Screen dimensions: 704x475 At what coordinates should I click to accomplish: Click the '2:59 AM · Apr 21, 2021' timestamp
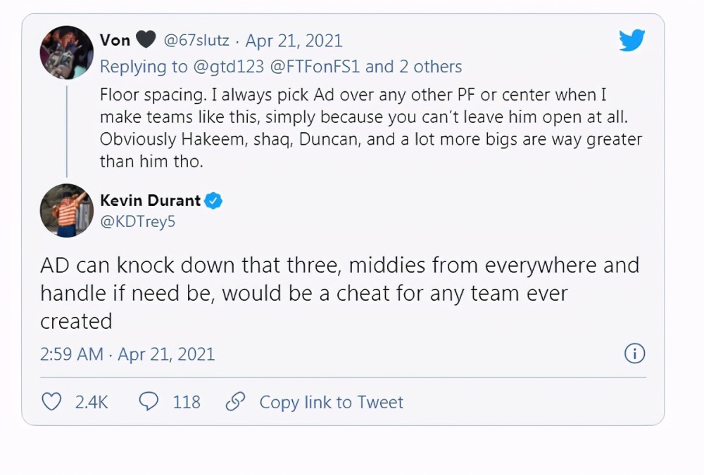pyautogui.click(x=127, y=354)
